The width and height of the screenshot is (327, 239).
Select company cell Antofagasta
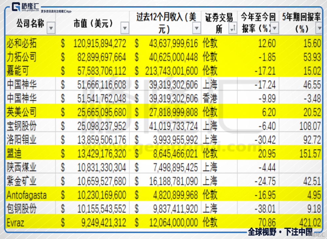point(27,195)
